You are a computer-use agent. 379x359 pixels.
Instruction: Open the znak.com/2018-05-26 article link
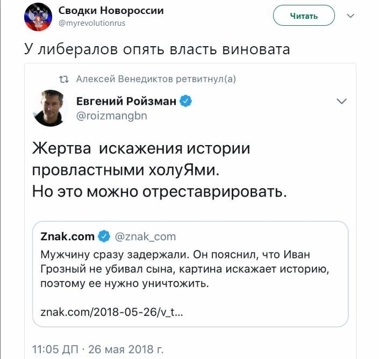point(112,312)
